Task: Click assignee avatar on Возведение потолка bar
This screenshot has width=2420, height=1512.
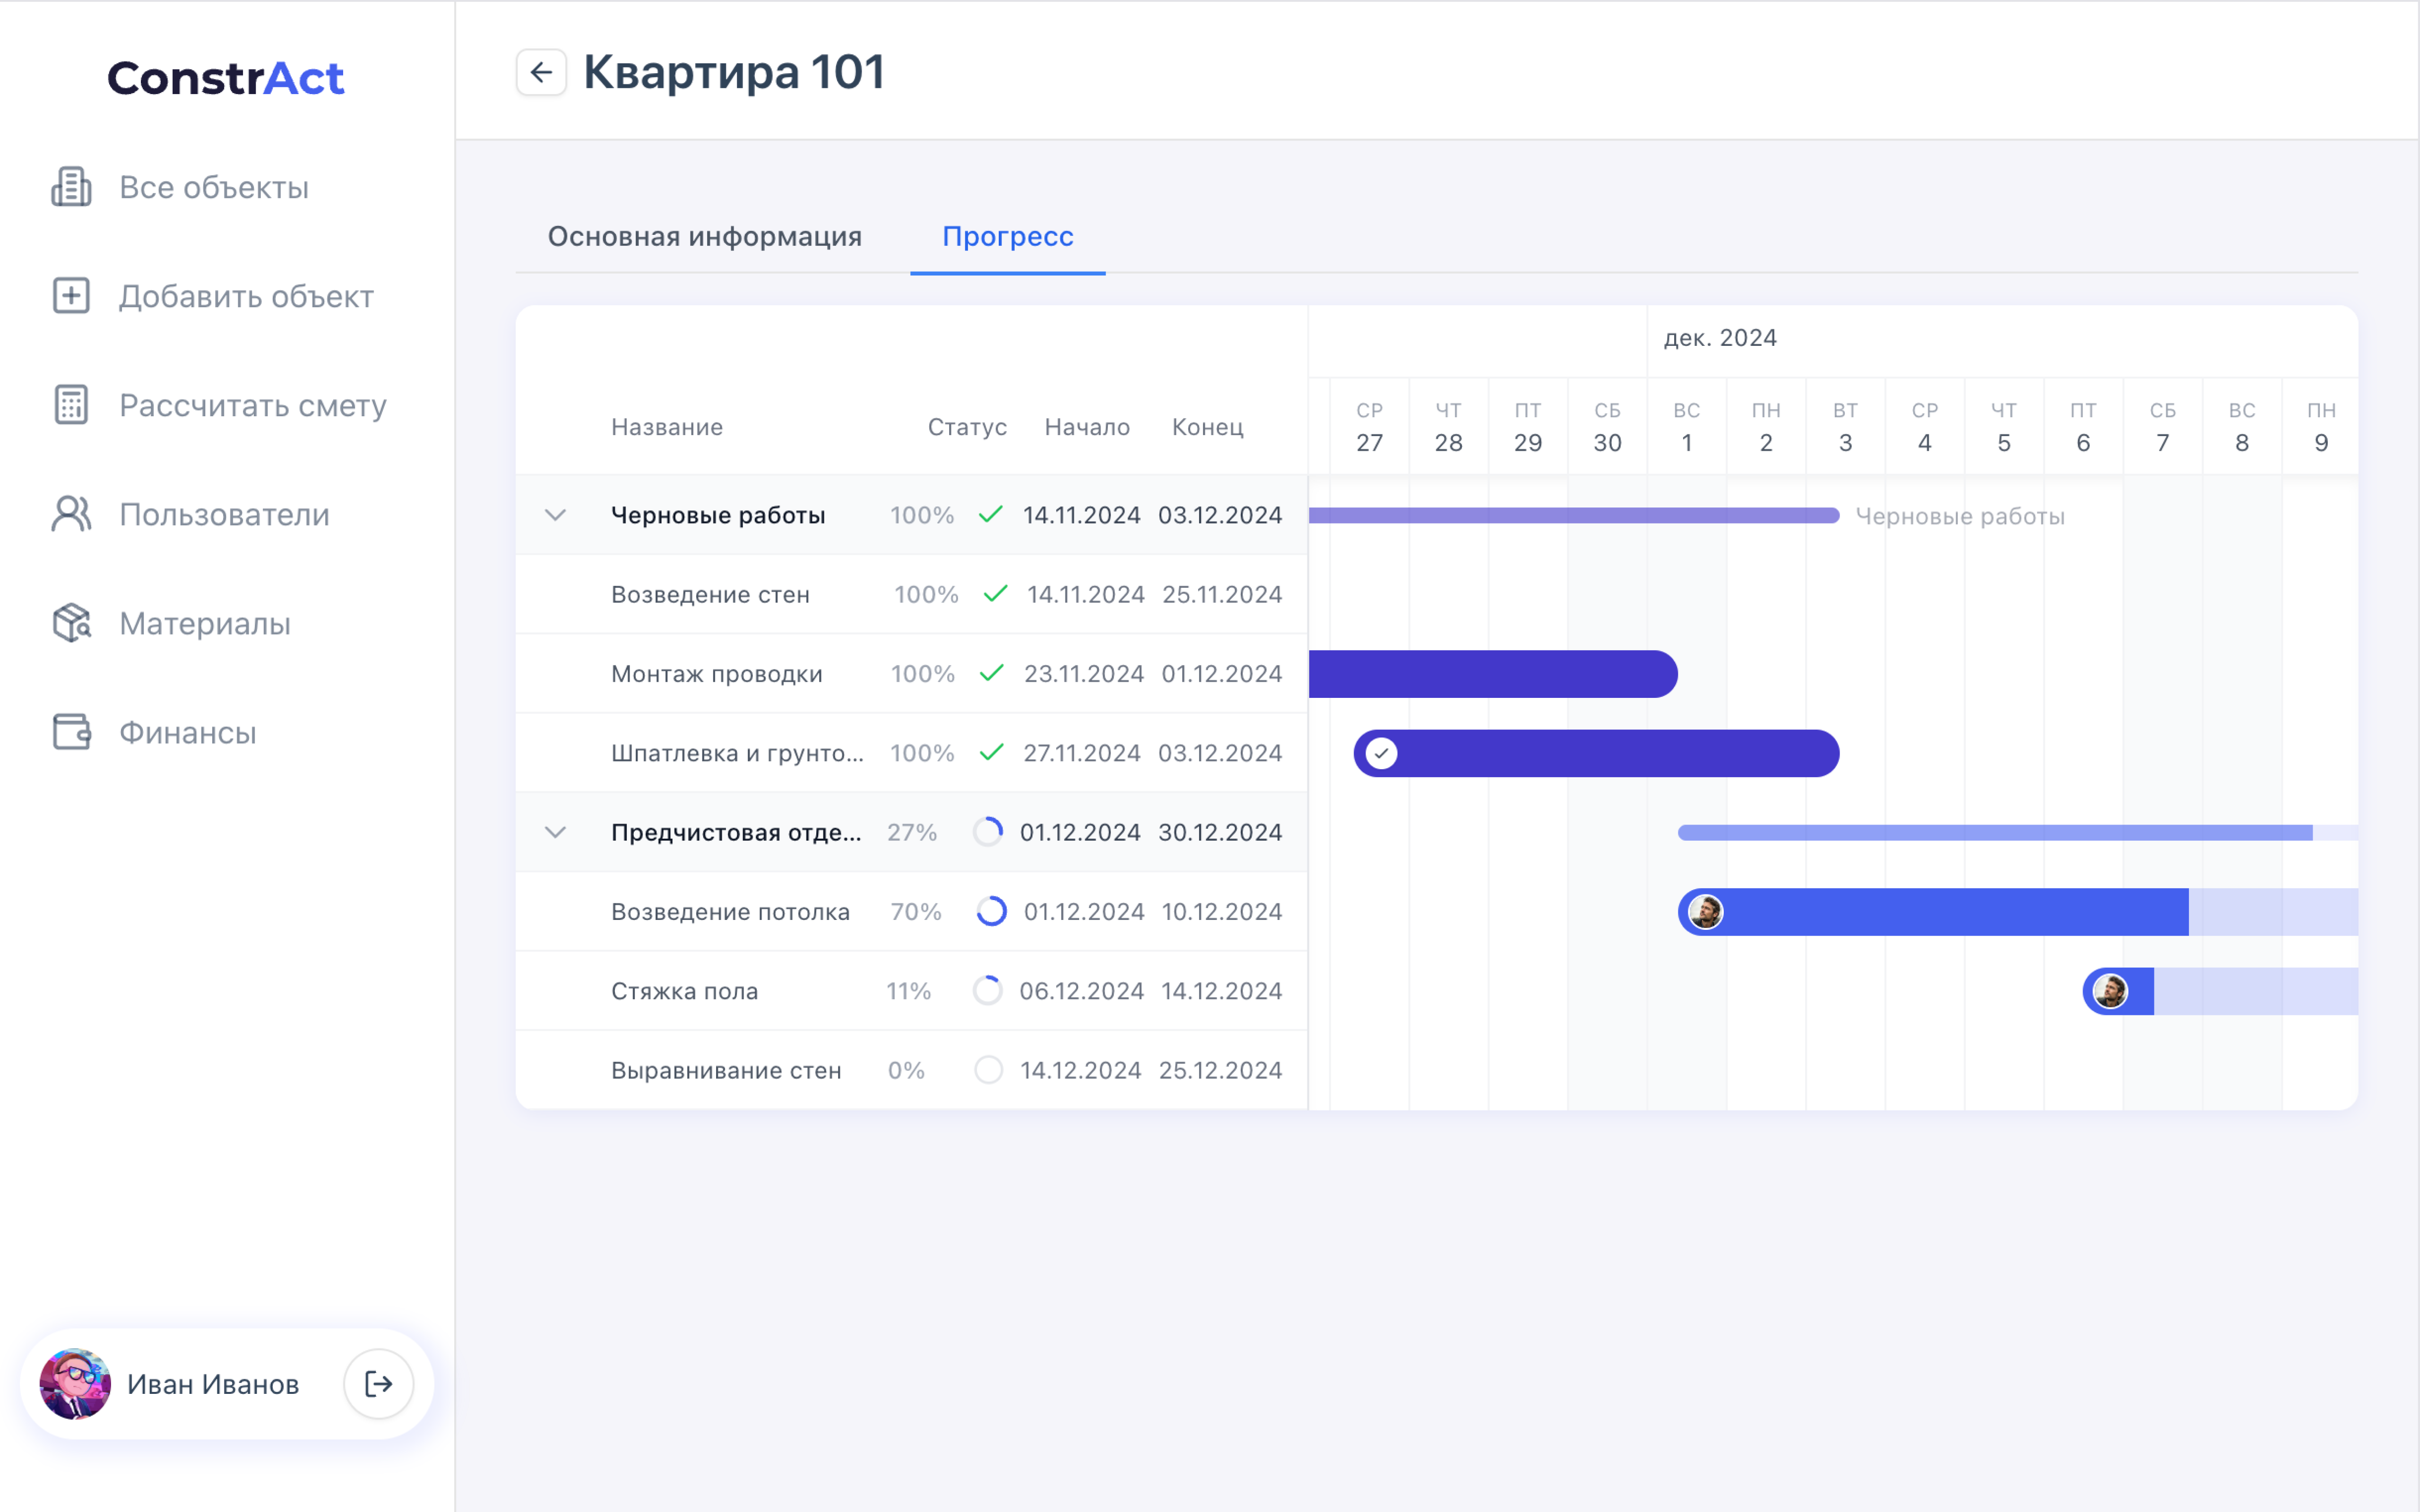Action: [1705, 911]
